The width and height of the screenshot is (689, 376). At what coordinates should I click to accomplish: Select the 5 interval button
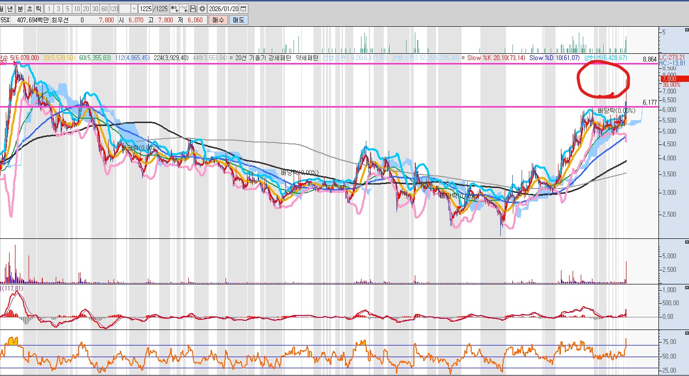click(67, 9)
